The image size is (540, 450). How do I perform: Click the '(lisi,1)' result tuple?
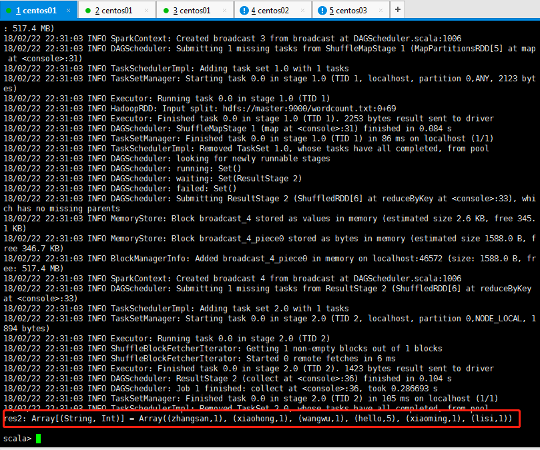[489, 419]
